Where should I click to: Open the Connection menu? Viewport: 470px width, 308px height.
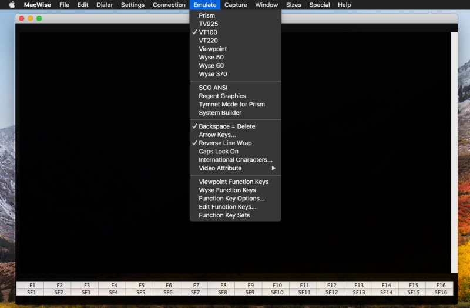pyautogui.click(x=169, y=5)
